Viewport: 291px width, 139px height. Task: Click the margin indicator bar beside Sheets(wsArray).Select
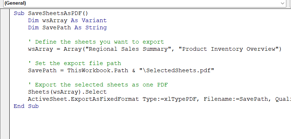coord(5,92)
